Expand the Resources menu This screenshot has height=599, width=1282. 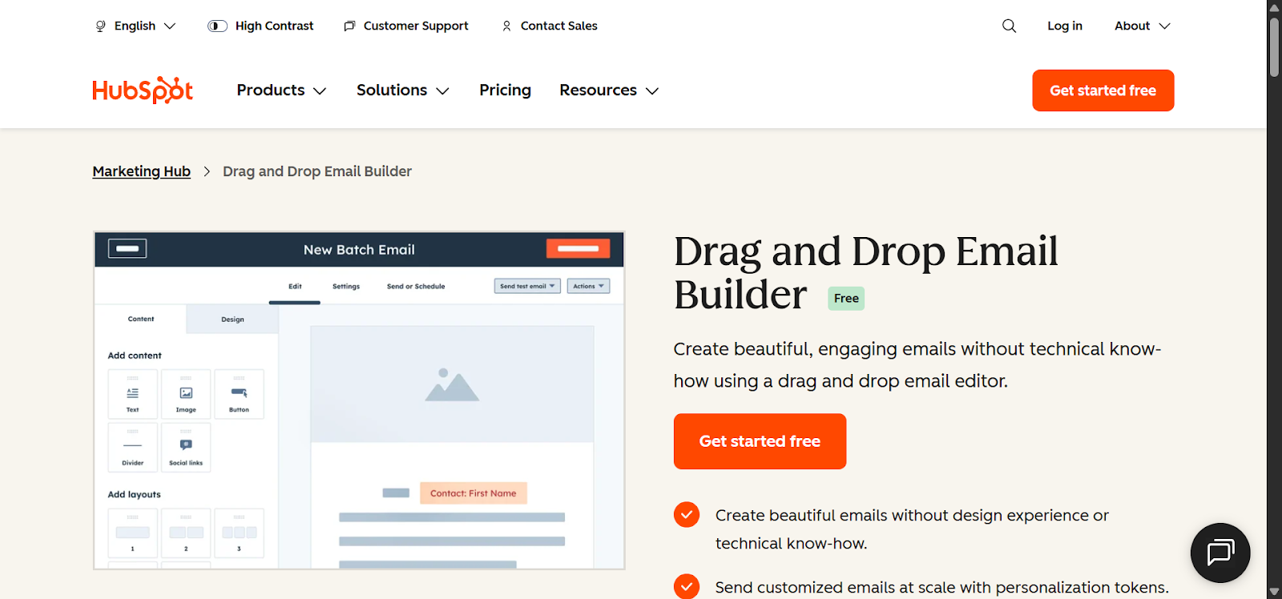609,90
